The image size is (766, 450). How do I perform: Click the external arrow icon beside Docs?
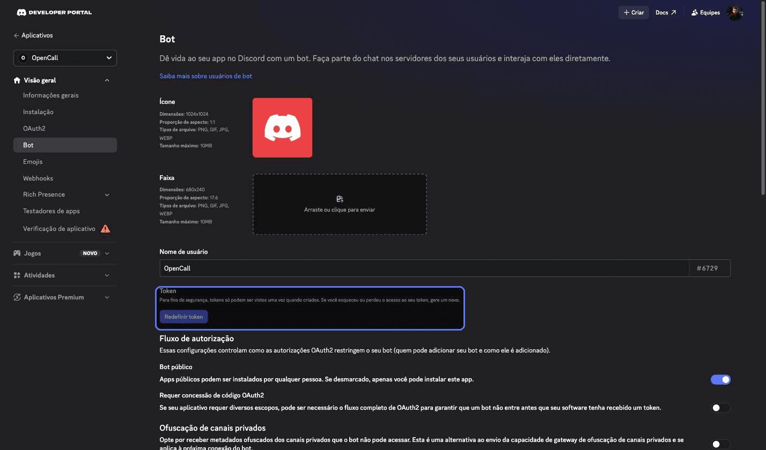pyautogui.click(x=673, y=12)
